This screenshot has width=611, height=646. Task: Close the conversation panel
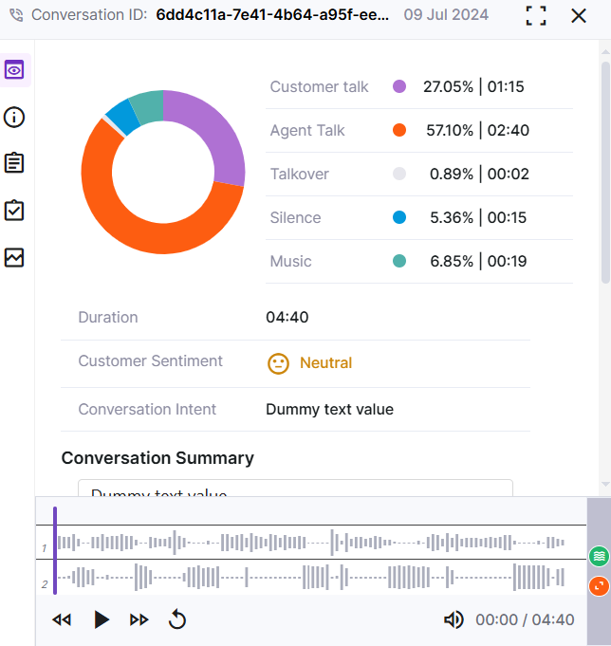tap(579, 16)
